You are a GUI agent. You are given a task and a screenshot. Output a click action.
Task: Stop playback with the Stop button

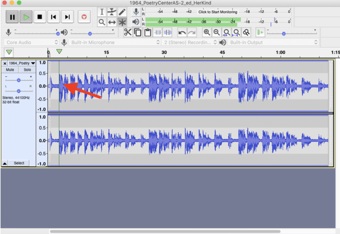point(40,17)
